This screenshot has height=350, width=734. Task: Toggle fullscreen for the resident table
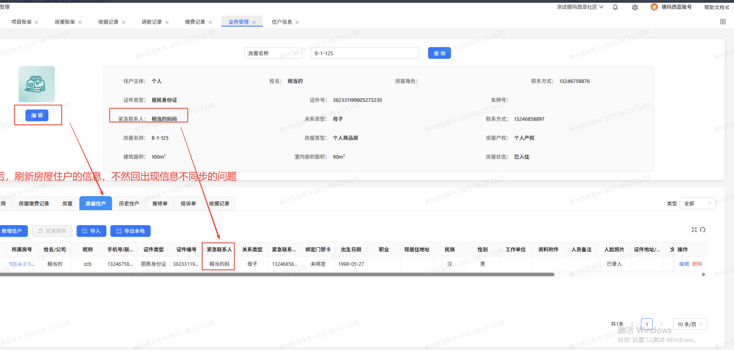(694, 230)
